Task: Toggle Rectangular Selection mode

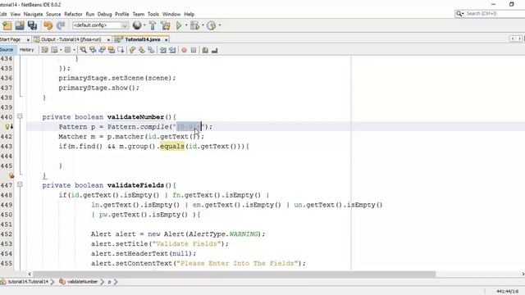Action: coord(121,50)
